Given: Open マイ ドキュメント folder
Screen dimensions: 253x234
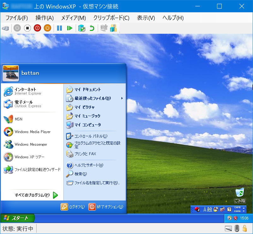Looking at the screenshot, I should (x=95, y=90).
